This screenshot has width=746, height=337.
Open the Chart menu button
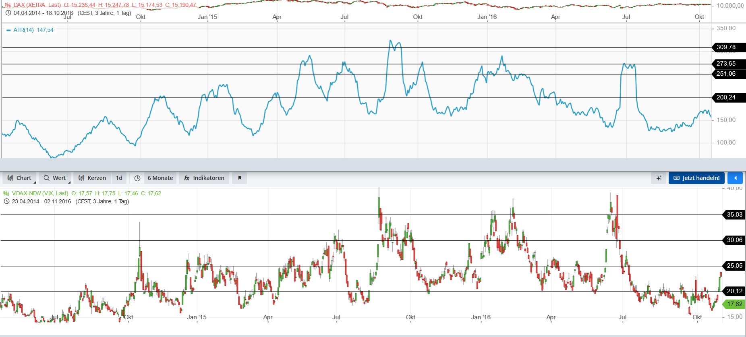point(19,178)
